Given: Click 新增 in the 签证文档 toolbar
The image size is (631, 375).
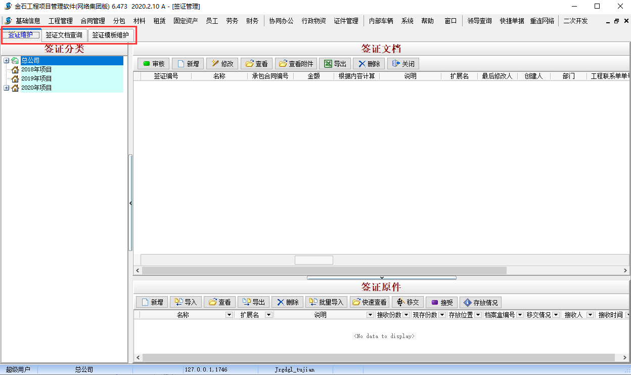Looking at the screenshot, I should click(187, 64).
